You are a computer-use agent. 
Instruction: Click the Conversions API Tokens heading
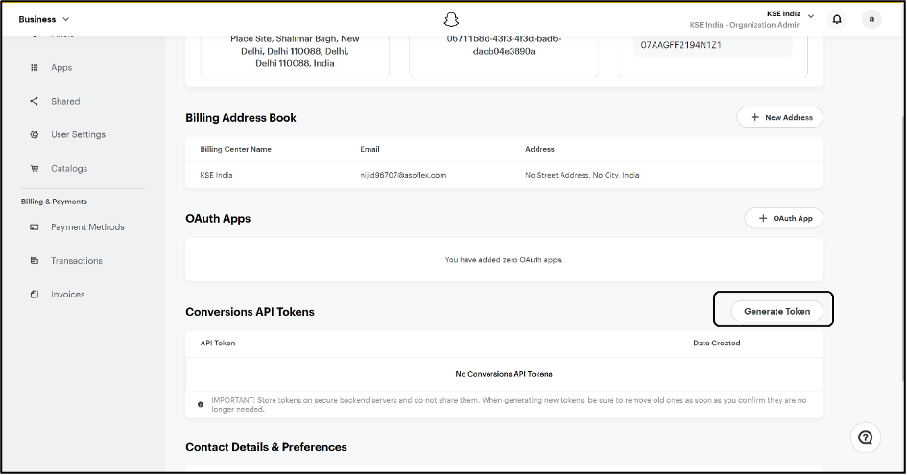(250, 312)
